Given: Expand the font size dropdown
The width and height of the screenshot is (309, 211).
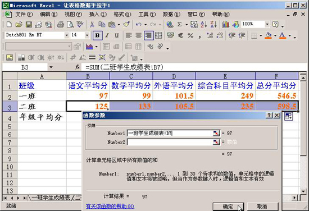Looking at the screenshot, I should (87, 35).
